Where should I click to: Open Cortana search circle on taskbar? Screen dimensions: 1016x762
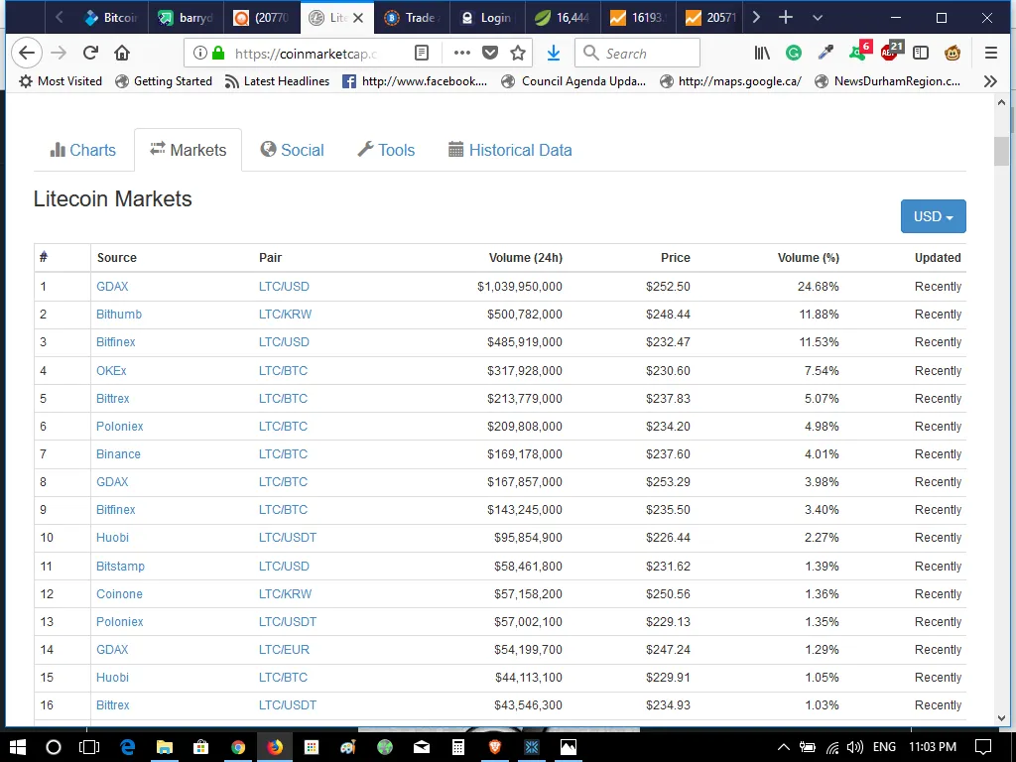tap(54, 747)
